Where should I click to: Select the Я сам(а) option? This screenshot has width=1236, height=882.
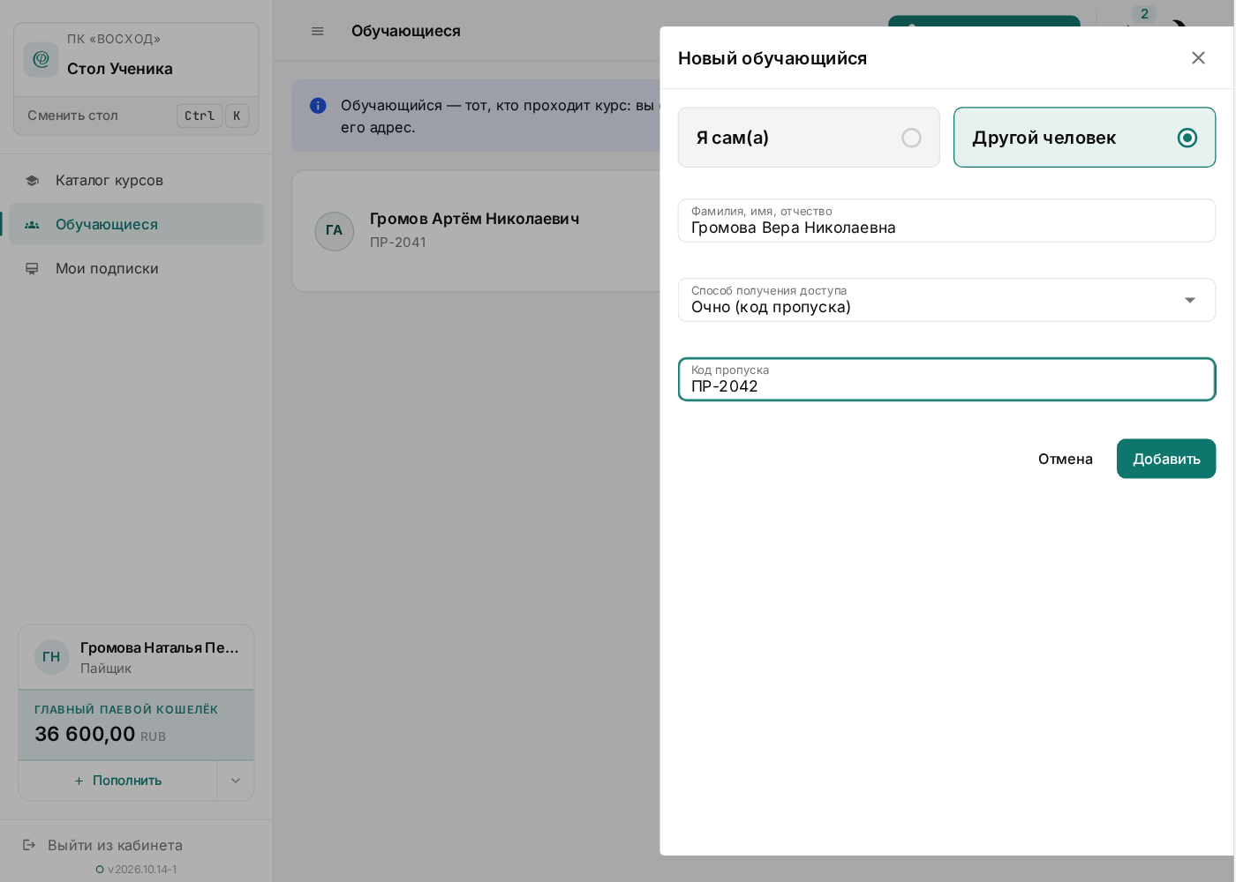[809, 138]
